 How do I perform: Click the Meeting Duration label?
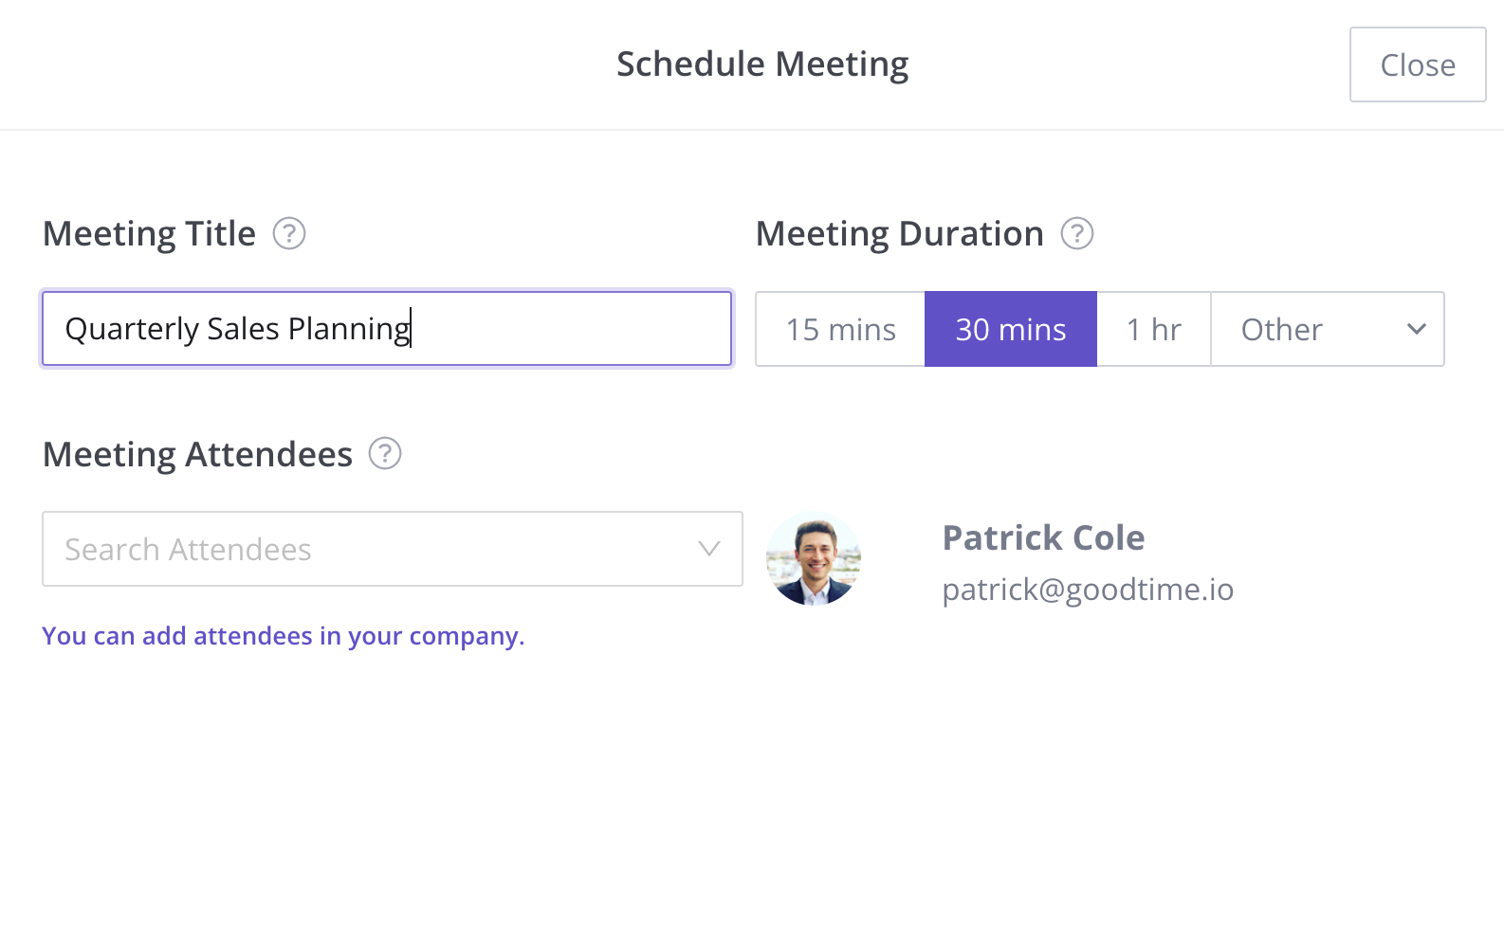(899, 233)
